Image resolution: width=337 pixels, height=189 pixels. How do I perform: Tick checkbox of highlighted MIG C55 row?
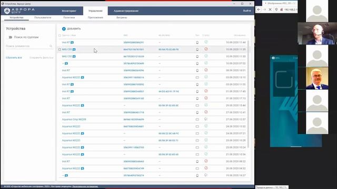point(60,49)
